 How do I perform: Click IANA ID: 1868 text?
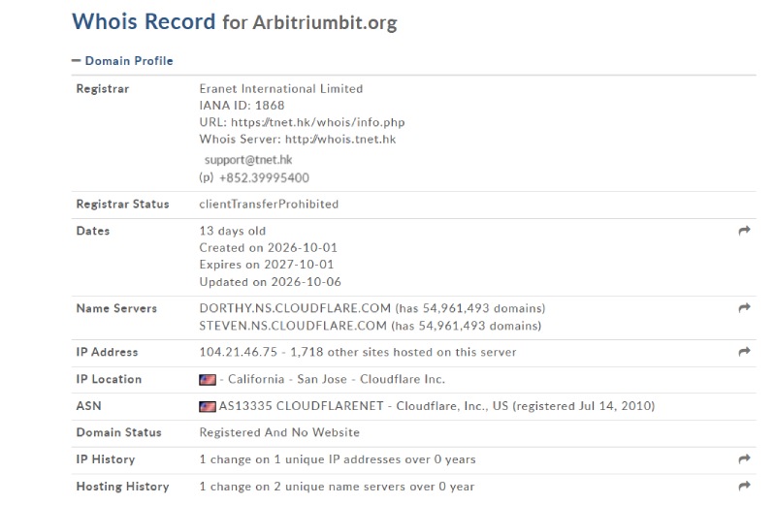(242, 106)
